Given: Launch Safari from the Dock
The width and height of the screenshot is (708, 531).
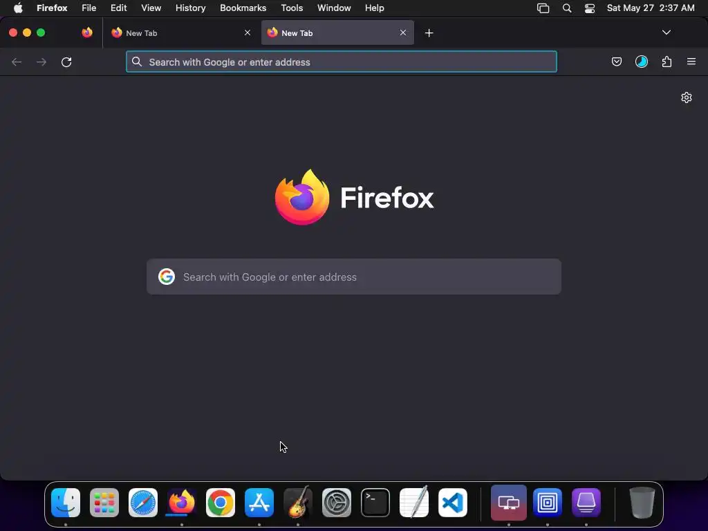Looking at the screenshot, I should (x=143, y=503).
